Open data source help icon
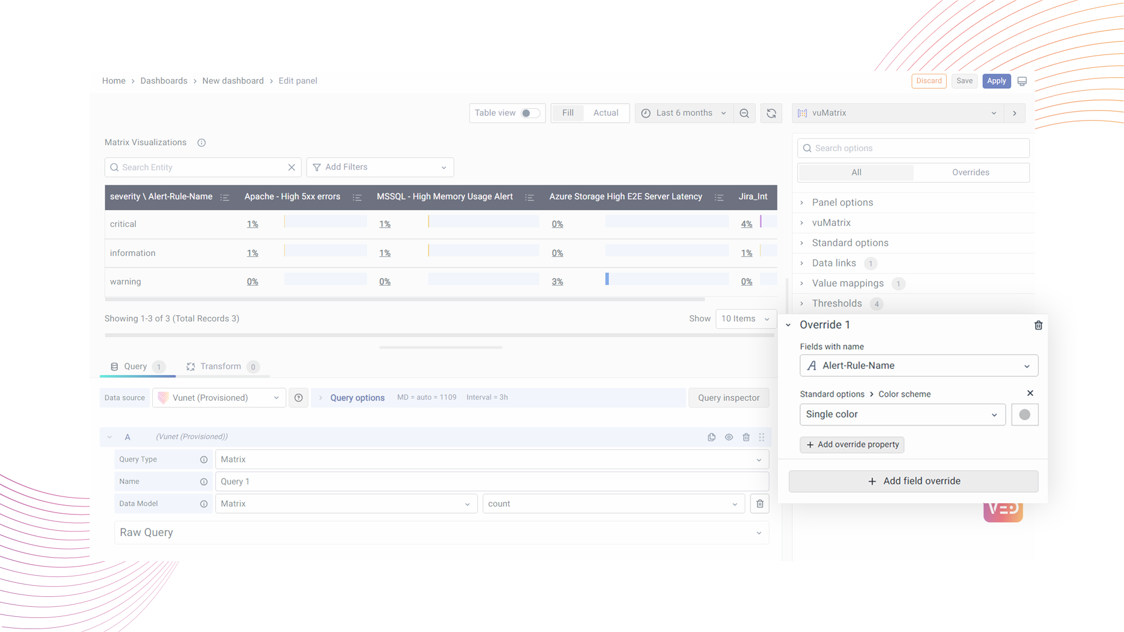The height and width of the screenshot is (632, 1124). coord(299,398)
